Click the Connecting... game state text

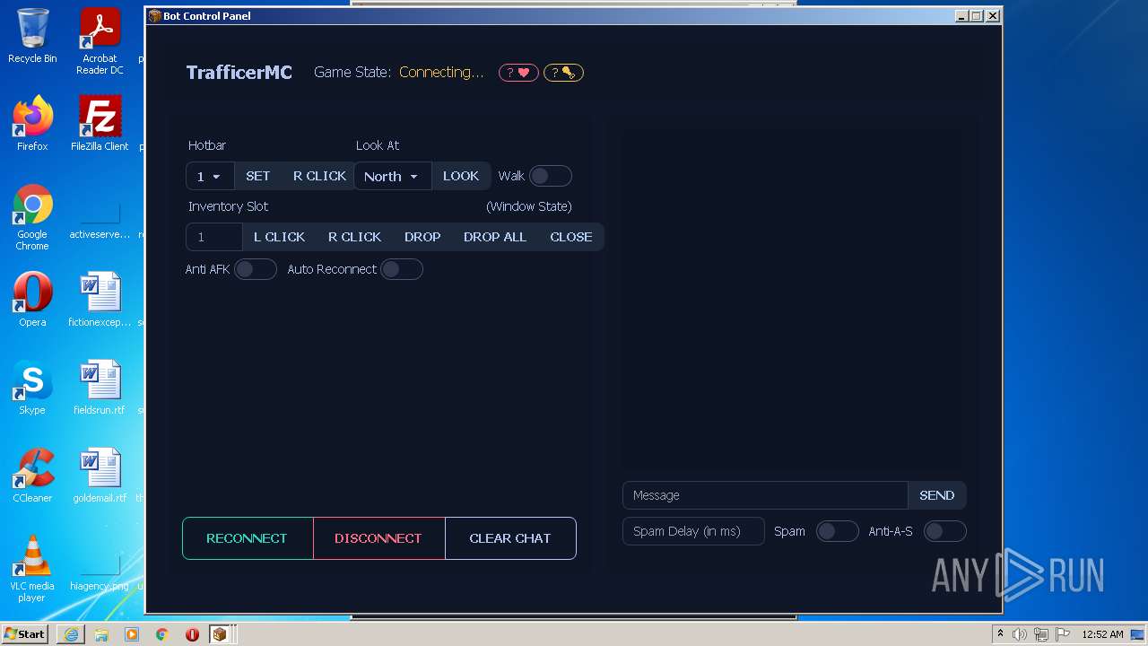(441, 73)
